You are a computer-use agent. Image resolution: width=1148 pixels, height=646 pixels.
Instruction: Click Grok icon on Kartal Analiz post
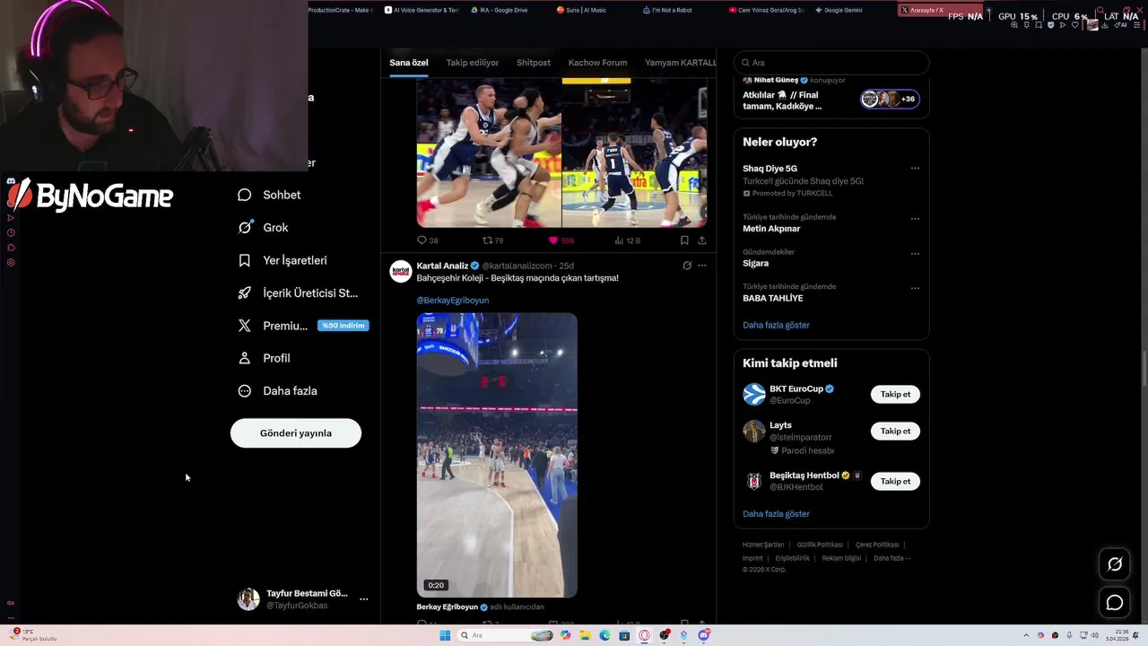687,266
